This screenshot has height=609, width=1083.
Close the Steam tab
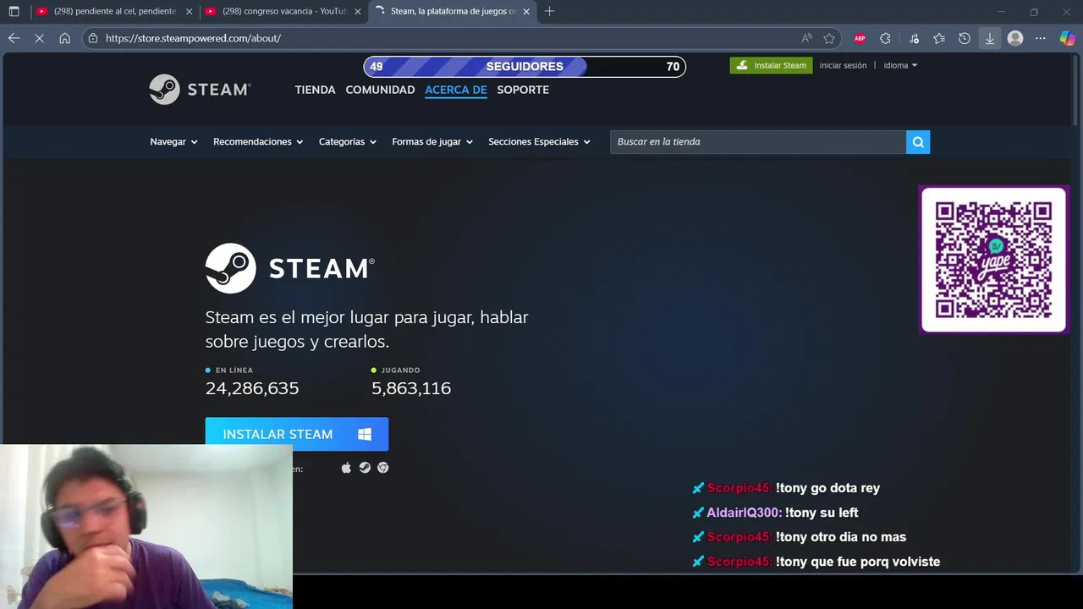click(x=526, y=12)
